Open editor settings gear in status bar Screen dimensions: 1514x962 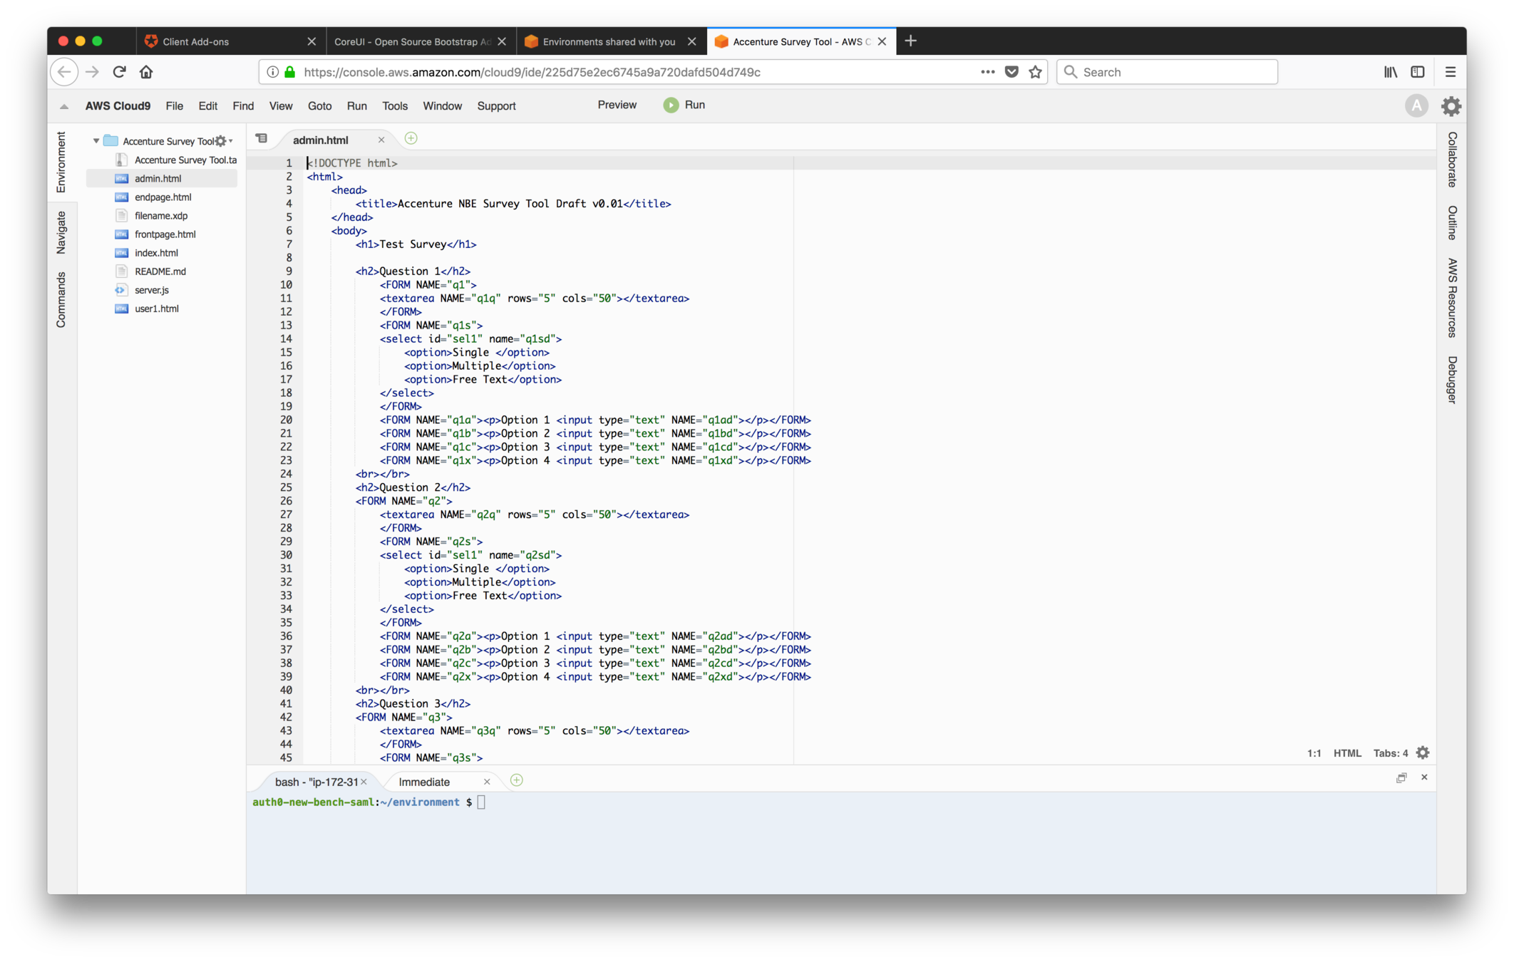[x=1423, y=752]
